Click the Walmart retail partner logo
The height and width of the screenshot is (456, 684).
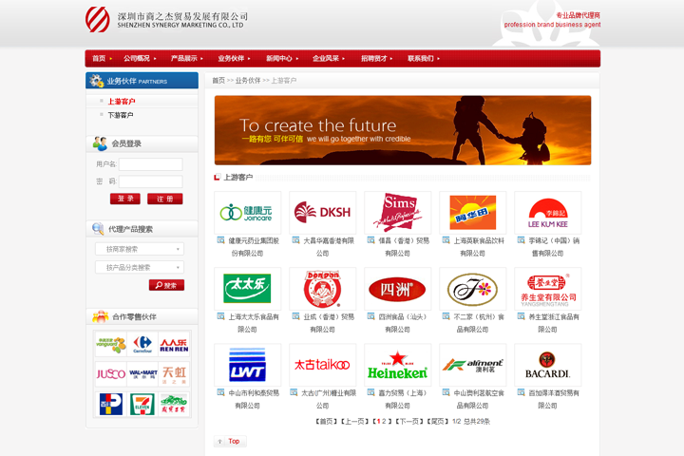click(142, 374)
